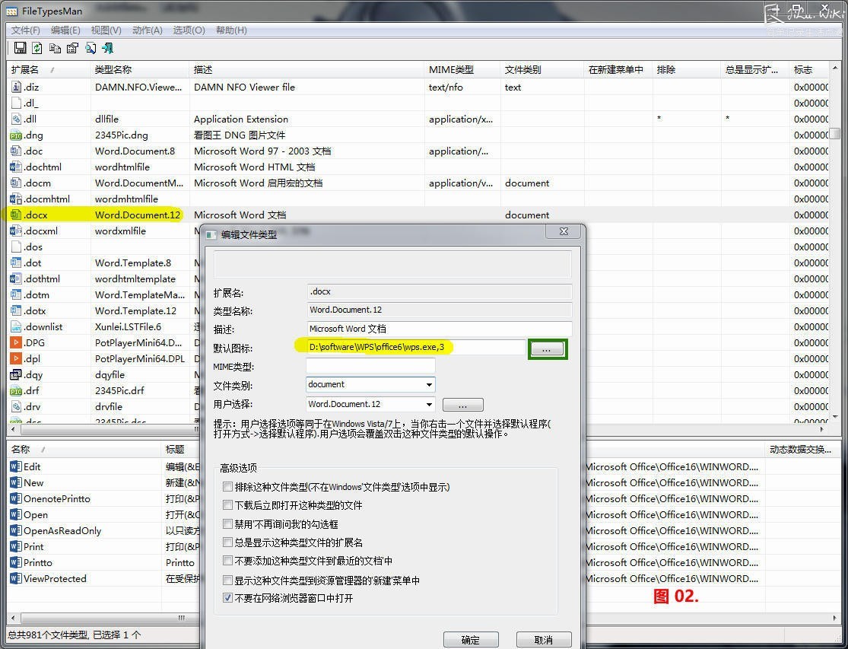Select the Word.Template.8 type name cell
This screenshot has height=649, width=848.
133,262
